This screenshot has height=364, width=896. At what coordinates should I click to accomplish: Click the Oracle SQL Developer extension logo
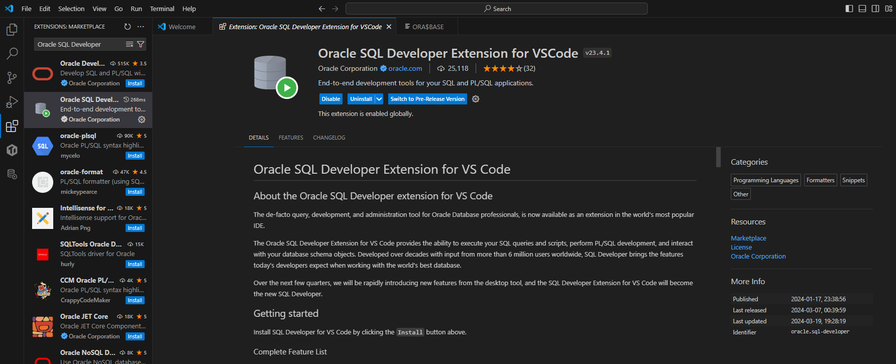click(275, 77)
